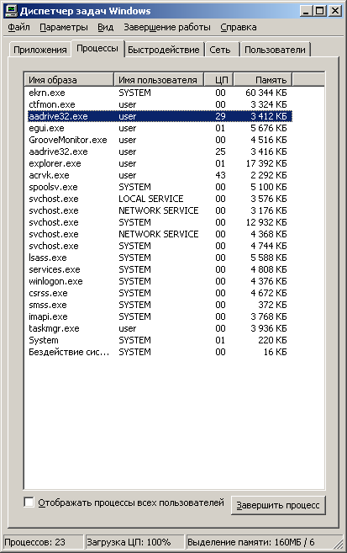Toggle show processes from all users checkbox
The image size is (347, 553).
(x=29, y=502)
